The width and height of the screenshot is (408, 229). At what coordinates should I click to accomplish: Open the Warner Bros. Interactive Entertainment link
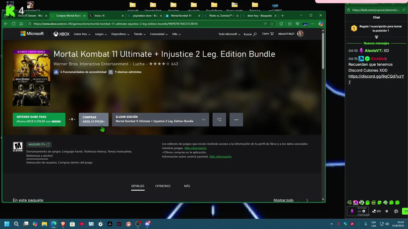pos(91,64)
